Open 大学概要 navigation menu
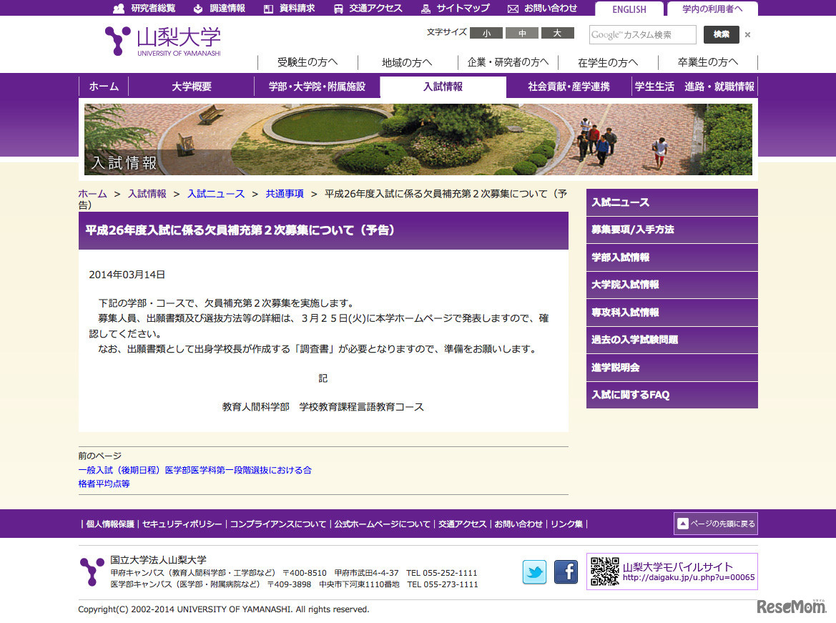 tap(191, 87)
